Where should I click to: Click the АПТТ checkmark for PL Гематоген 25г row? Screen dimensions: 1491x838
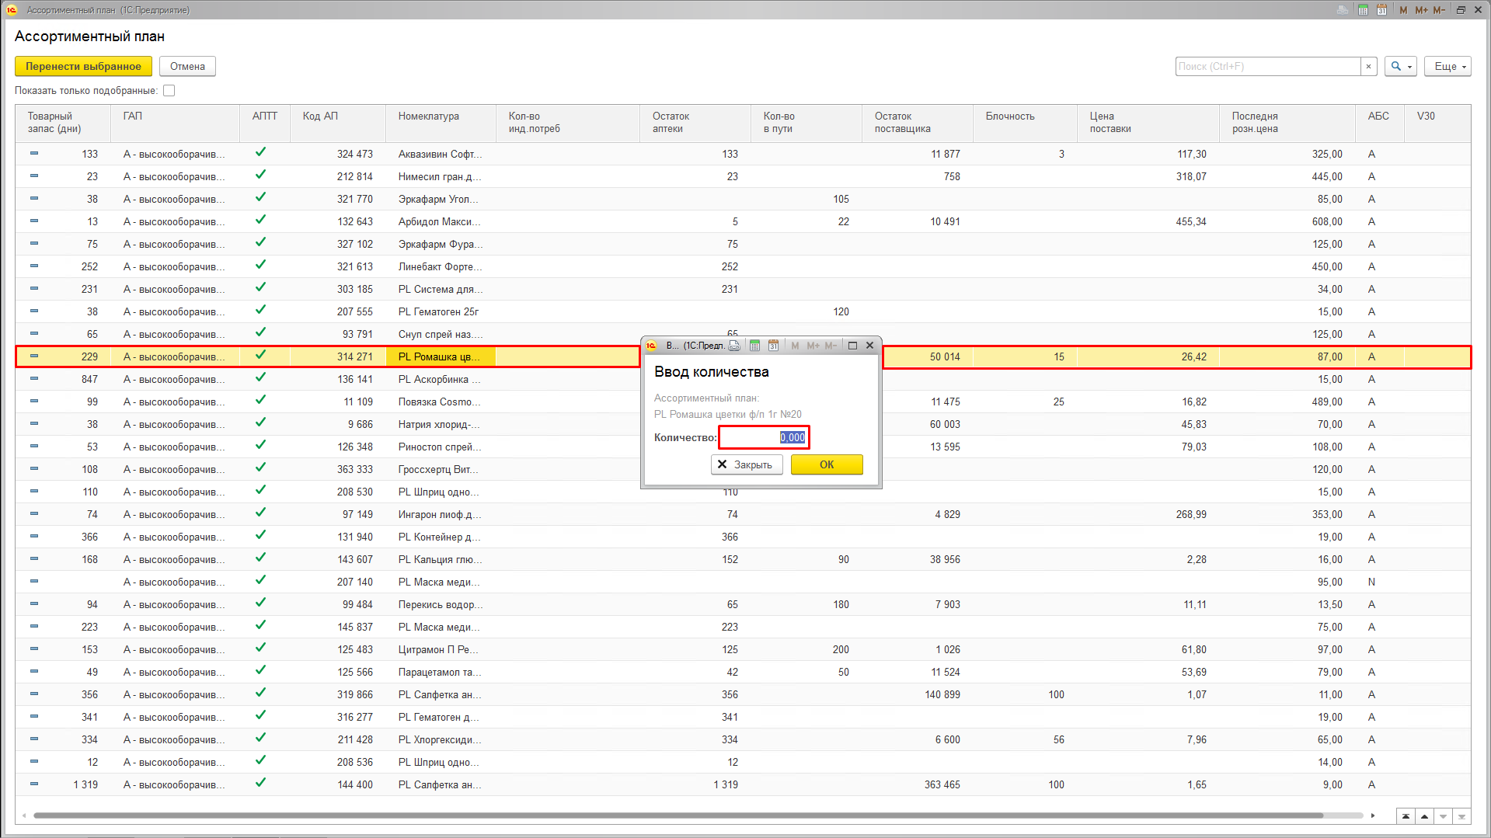tap(261, 311)
